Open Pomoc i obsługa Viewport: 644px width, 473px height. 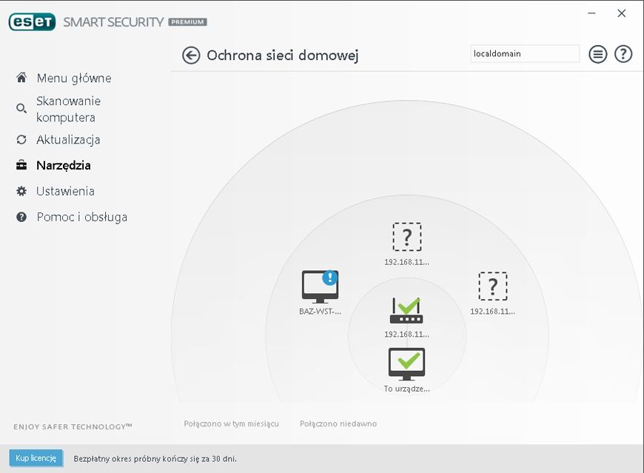coord(81,217)
